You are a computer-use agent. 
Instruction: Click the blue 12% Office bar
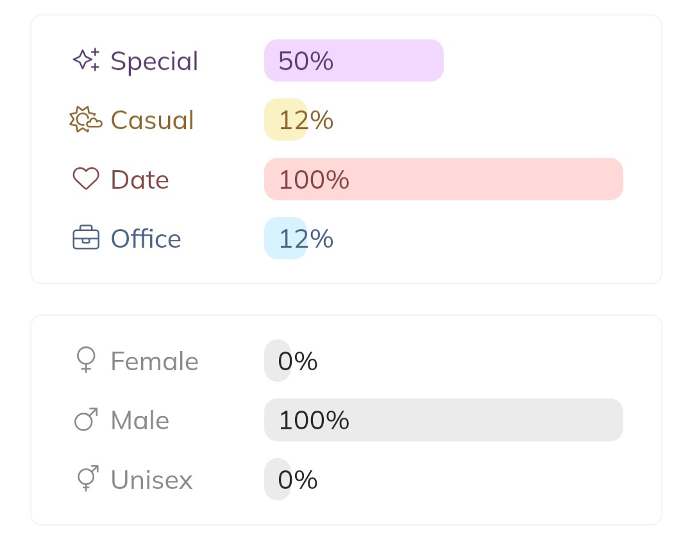[285, 239]
